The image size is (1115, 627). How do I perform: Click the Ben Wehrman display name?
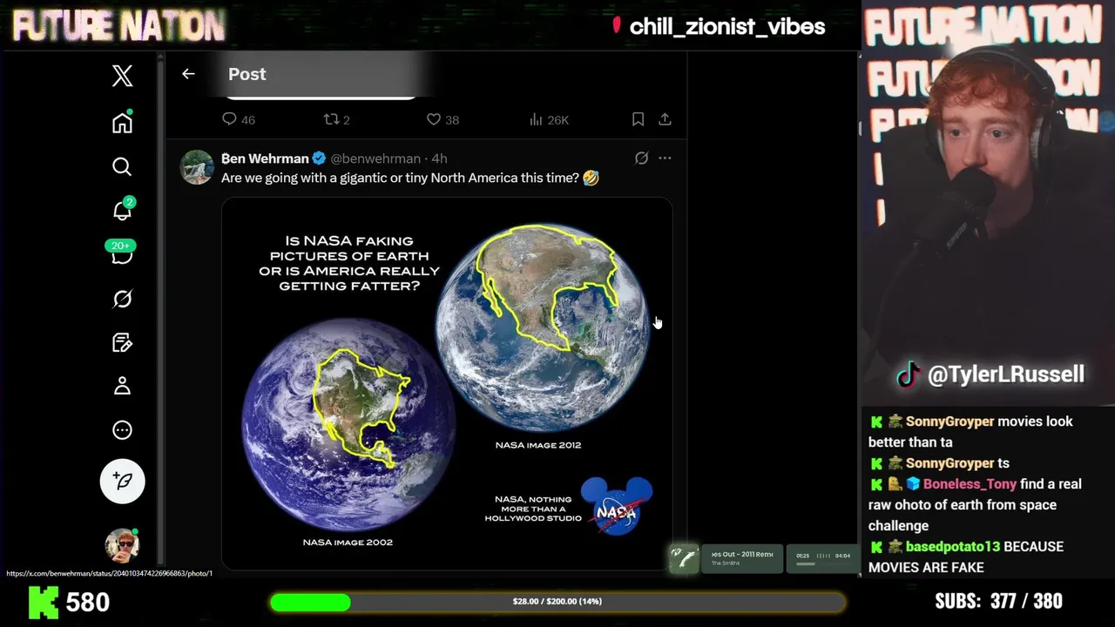[x=265, y=158]
